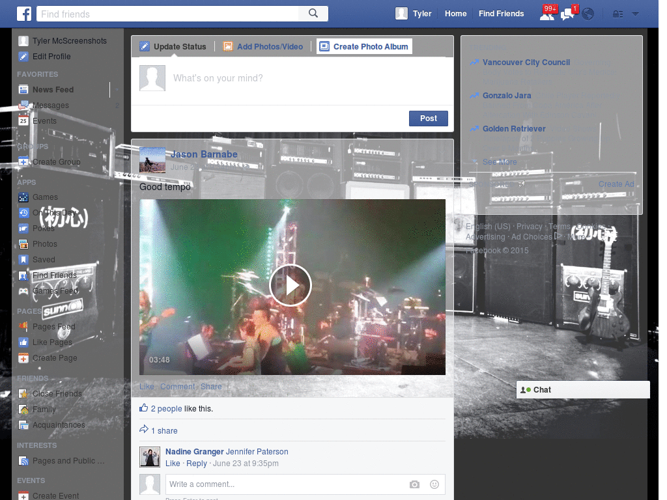Click the Pokes icon in the sidebar
Image resolution: width=667 pixels, height=500 pixels.
click(x=23, y=229)
